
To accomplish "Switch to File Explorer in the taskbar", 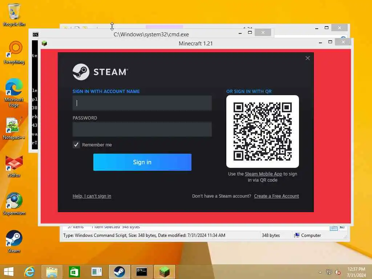I will point(52,272).
